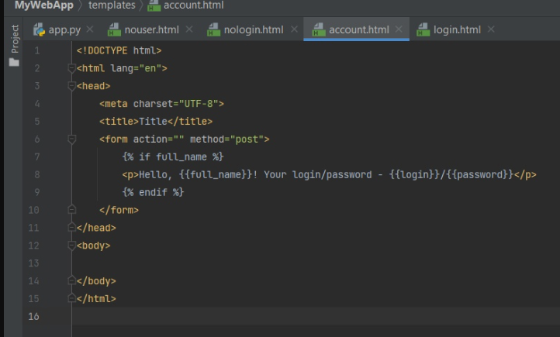560x337 pixels.
Task: Click the closing </form> tag
Action: (x=119, y=210)
